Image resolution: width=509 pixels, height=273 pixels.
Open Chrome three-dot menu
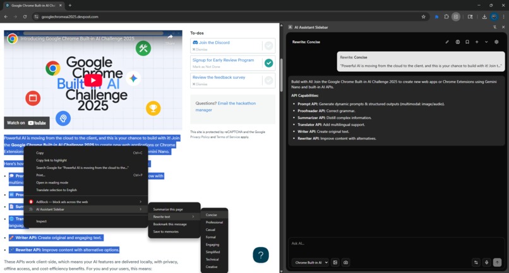pos(503,17)
